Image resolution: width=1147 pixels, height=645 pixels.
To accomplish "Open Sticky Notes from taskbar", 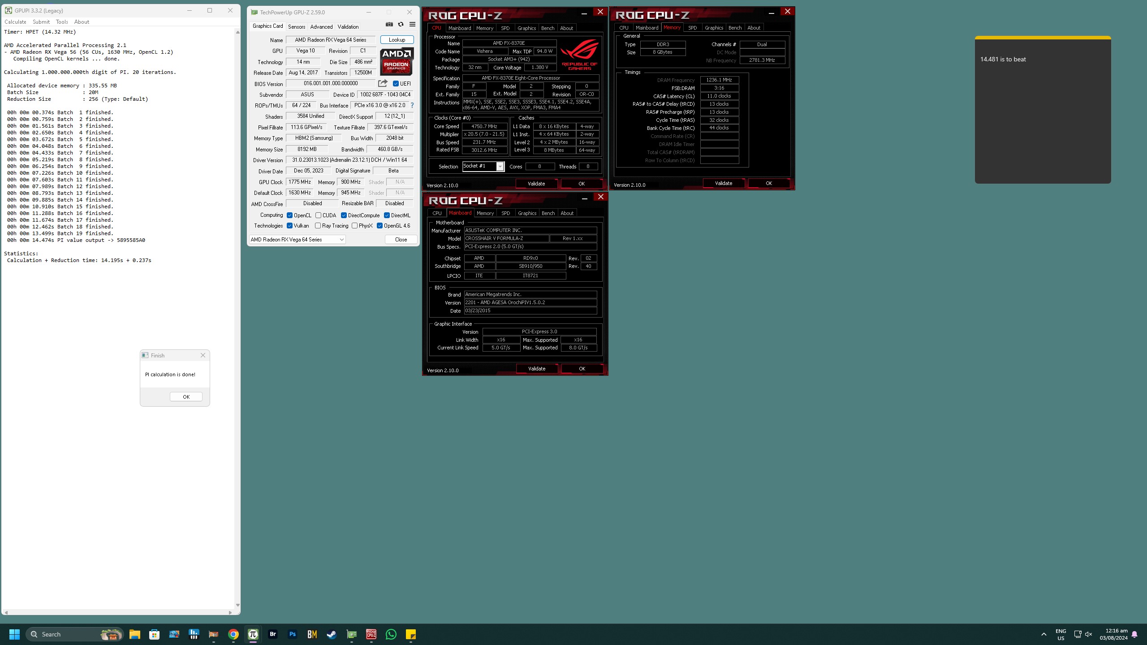I will (411, 634).
